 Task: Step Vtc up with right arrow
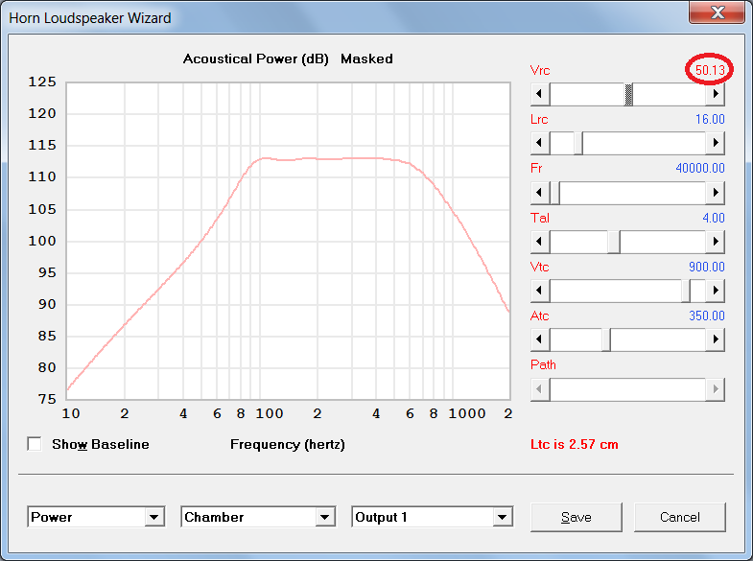(x=715, y=290)
